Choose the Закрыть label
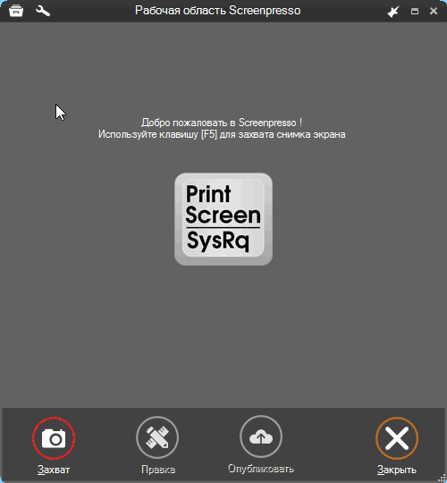This screenshot has height=483, width=447. click(x=397, y=470)
